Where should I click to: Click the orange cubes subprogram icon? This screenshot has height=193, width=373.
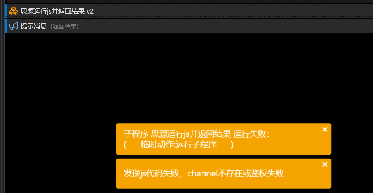click(x=14, y=11)
